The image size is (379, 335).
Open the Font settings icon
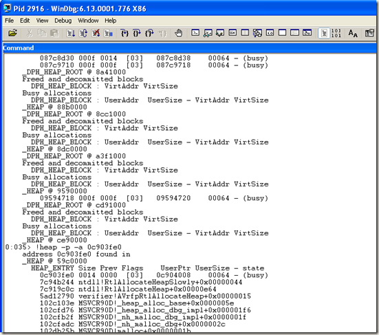pyautogui.click(x=353, y=33)
